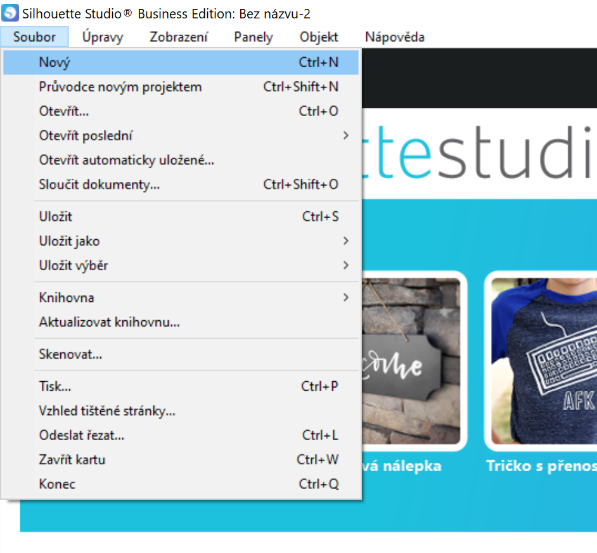597x553 pixels.
Task: Quit the application with Konec
Action: pos(57,484)
